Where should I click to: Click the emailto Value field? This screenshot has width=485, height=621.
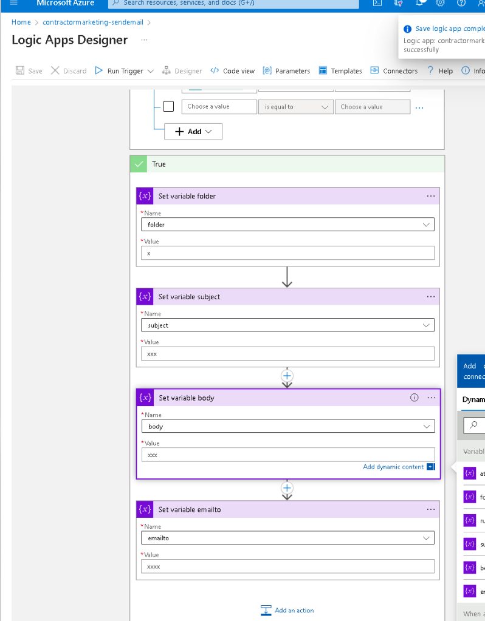(x=287, y=566)
